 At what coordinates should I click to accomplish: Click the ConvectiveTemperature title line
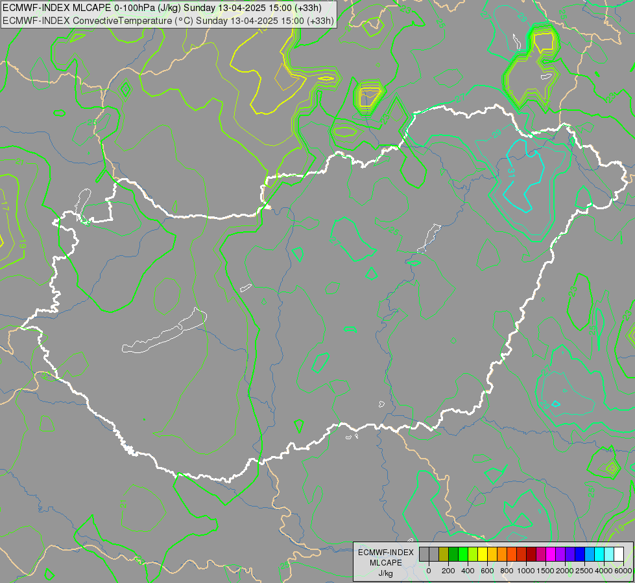click(x=168, y=20)
